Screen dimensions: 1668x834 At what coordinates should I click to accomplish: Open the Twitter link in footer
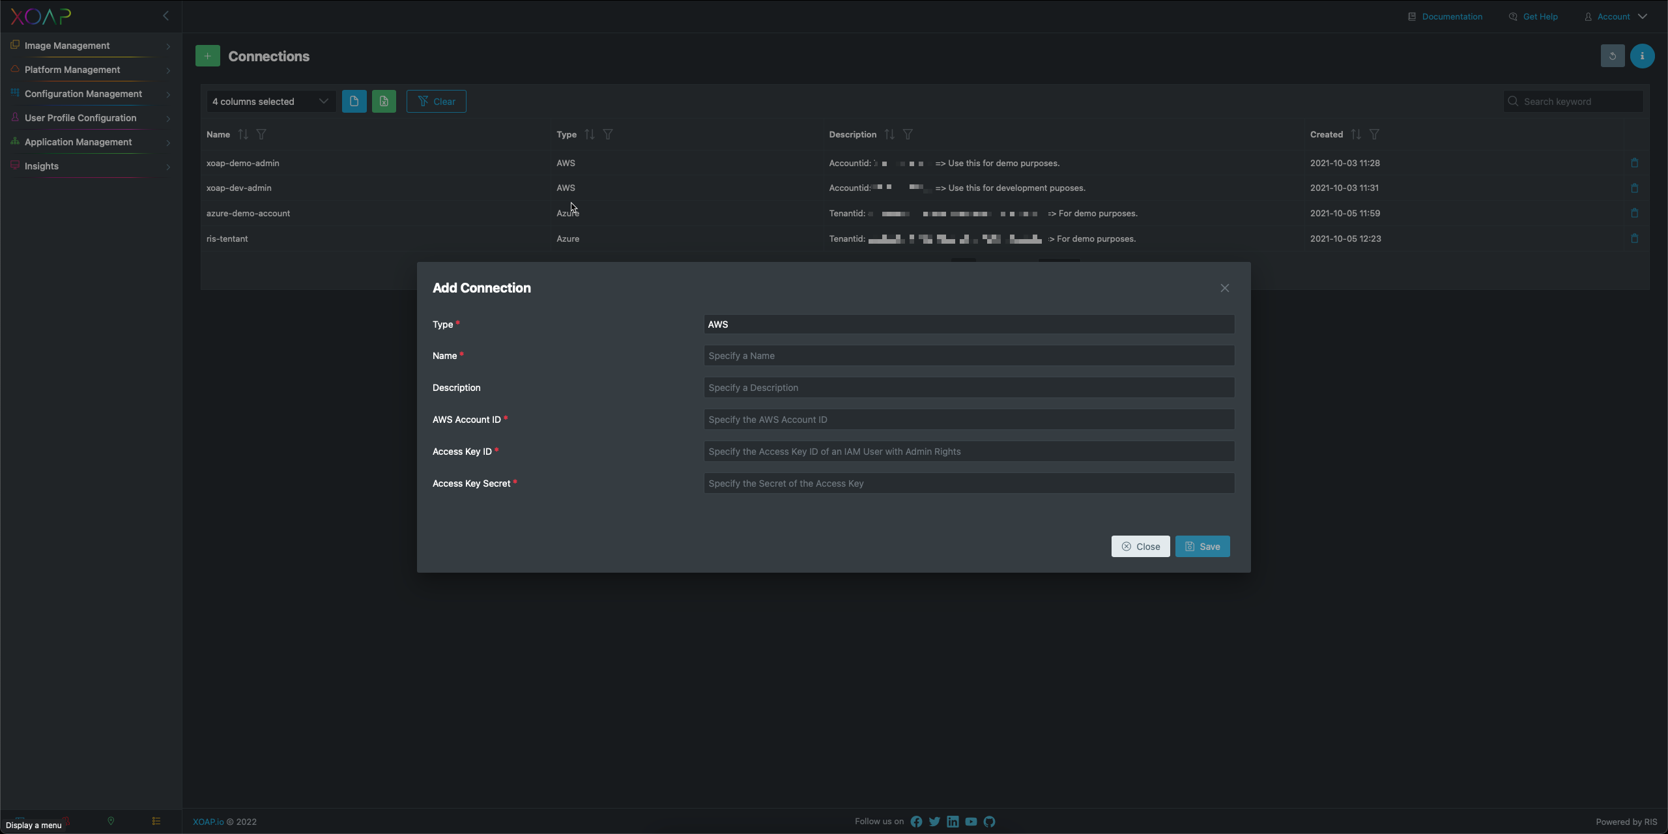click(x=934, y=822)
